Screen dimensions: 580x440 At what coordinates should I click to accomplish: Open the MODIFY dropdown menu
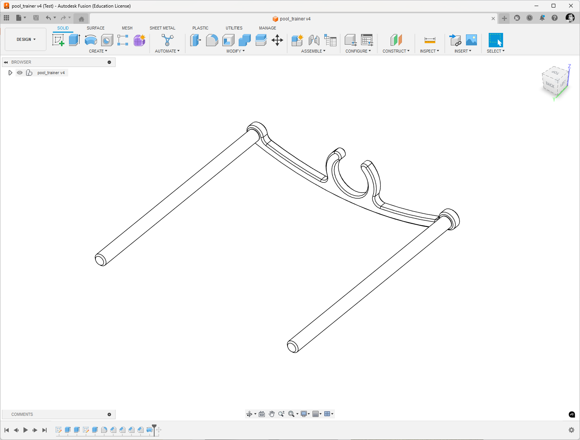[236, 51]
